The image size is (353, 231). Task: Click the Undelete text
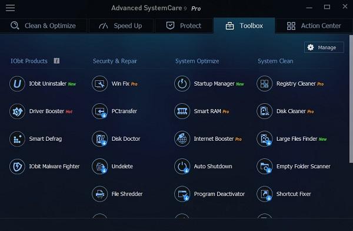[122, 167]
